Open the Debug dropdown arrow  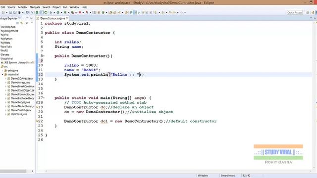tap(54, 12)
